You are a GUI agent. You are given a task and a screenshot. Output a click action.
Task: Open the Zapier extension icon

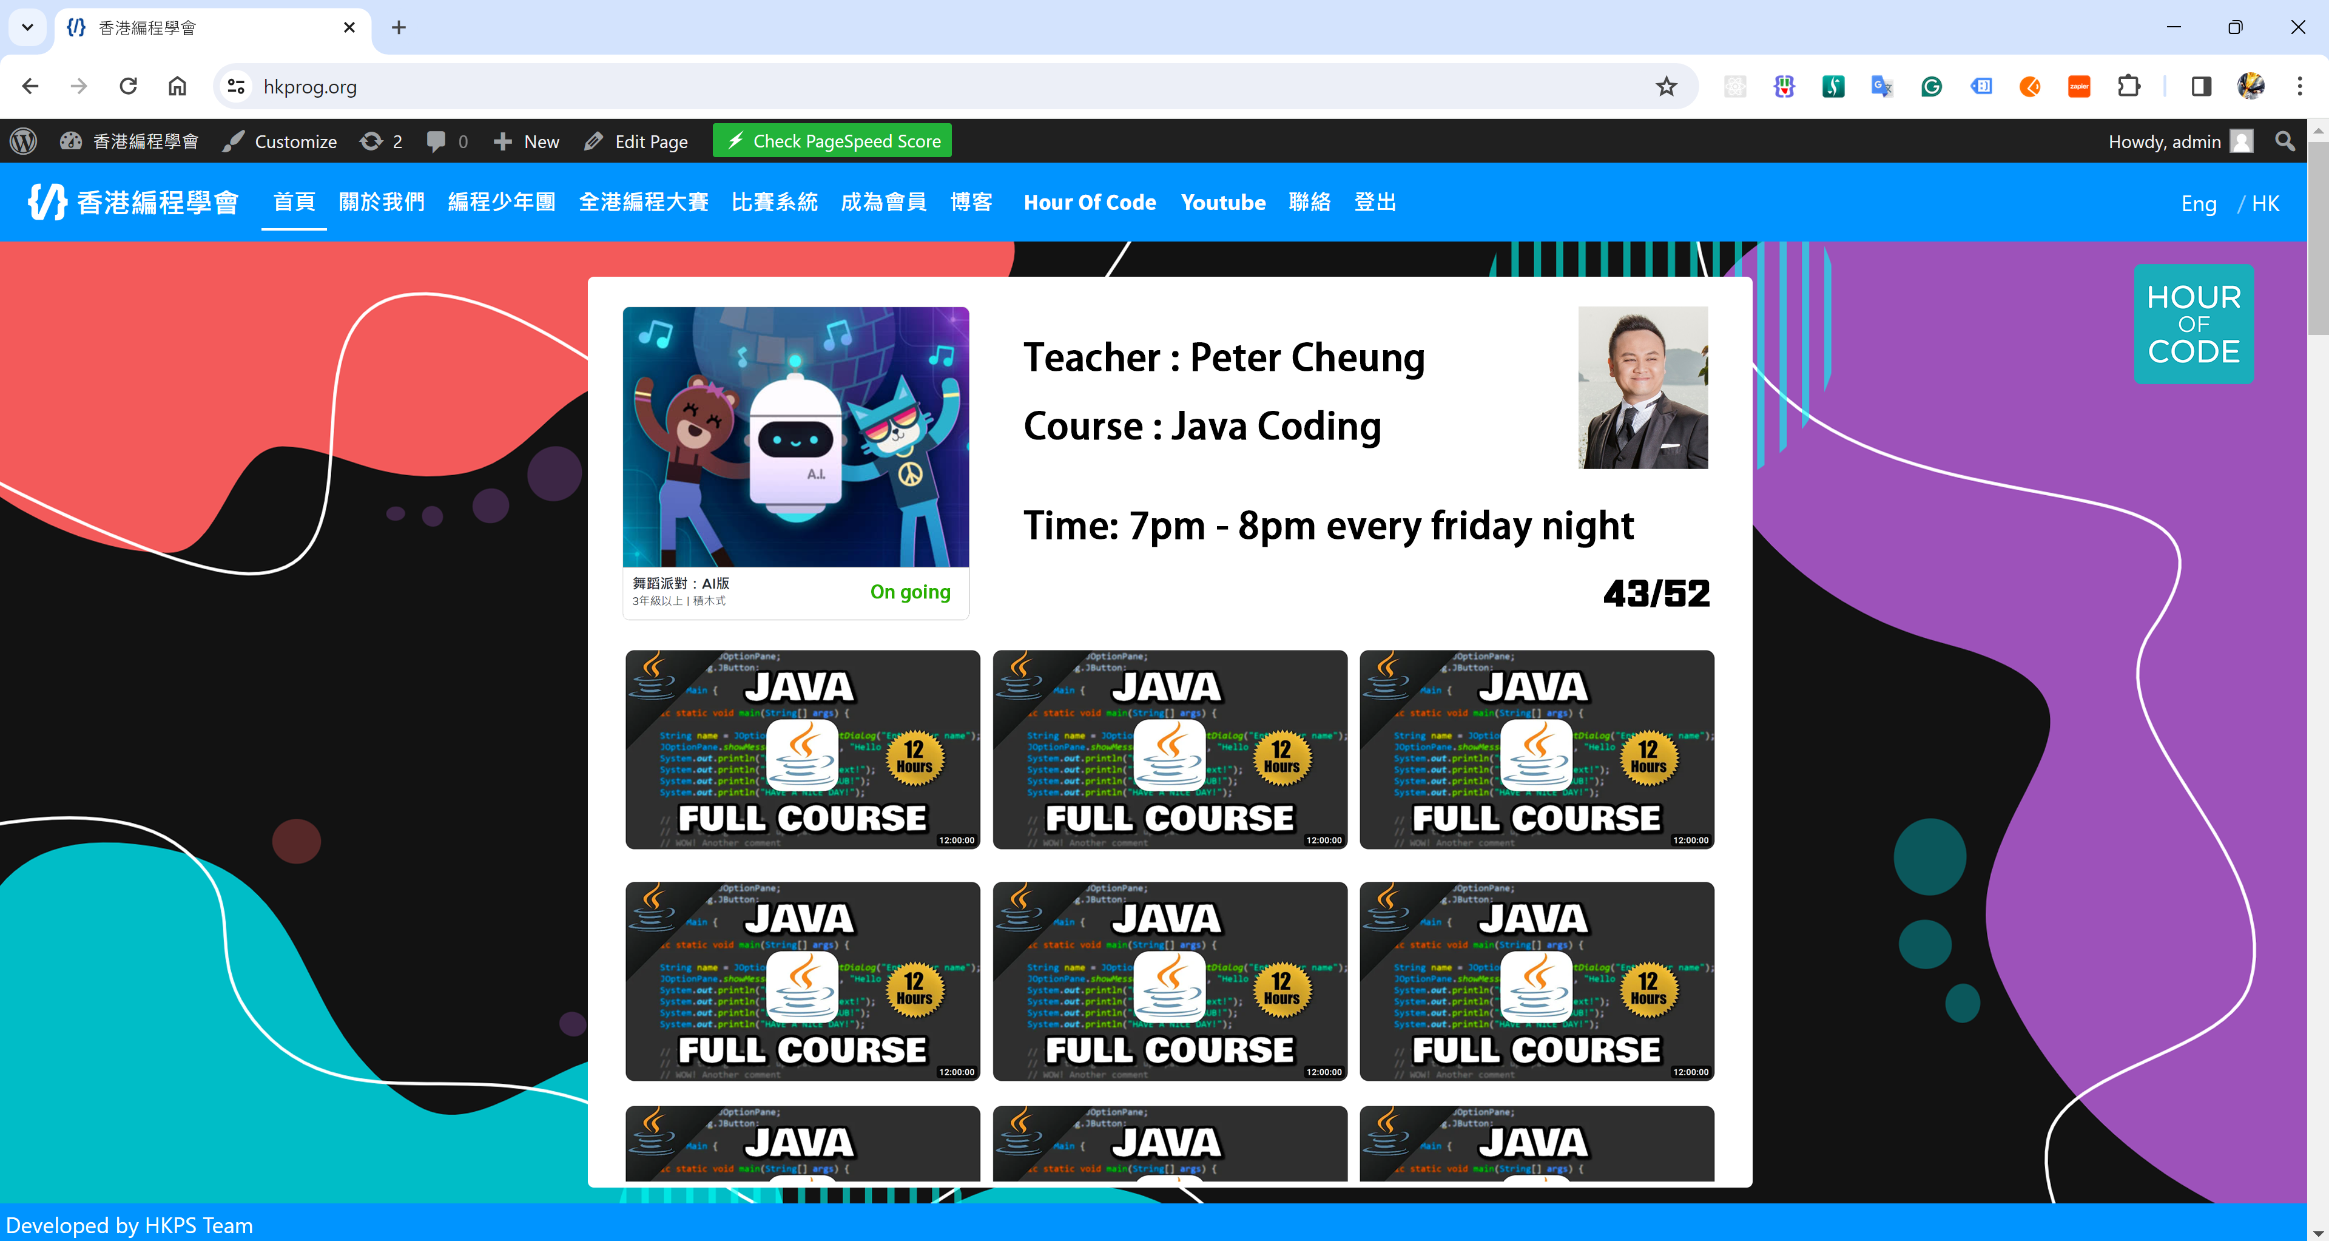[x=2078, y=86]
